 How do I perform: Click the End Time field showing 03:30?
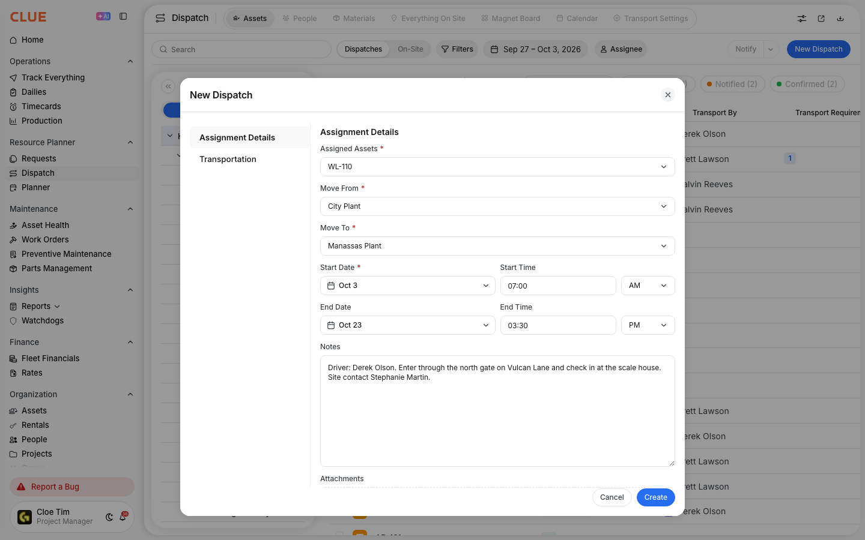pos(558,325)
